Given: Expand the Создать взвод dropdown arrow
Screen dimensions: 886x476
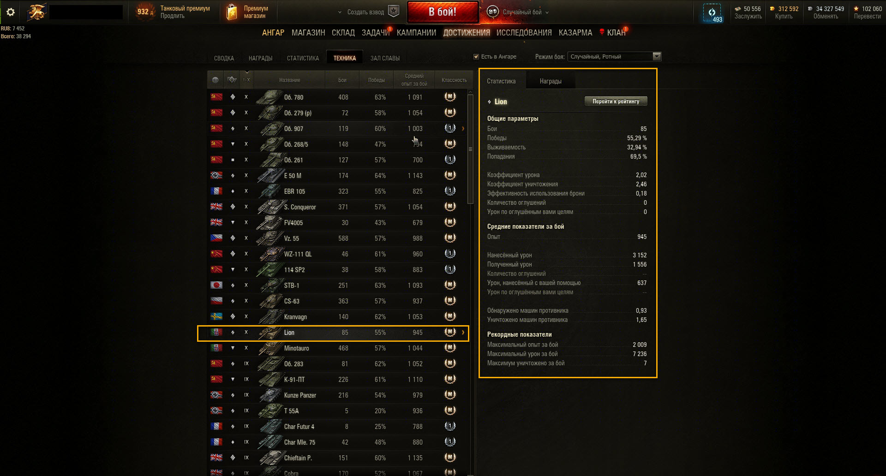Looking at the screenshot, I should tap(340, 12).
